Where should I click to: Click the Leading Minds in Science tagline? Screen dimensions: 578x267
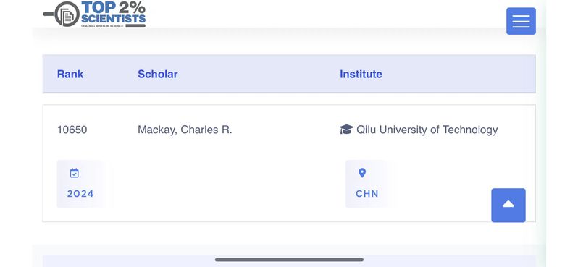(x=102, y=26)
